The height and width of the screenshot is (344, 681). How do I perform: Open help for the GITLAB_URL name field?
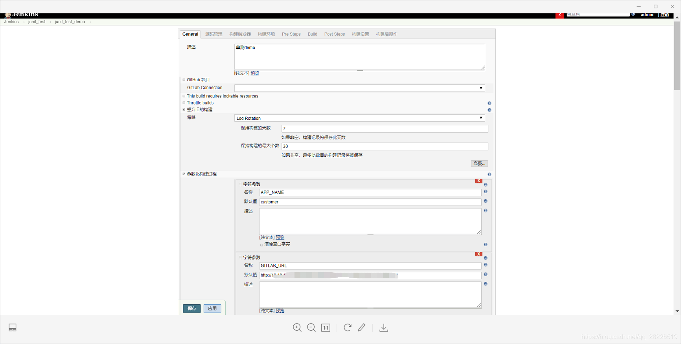coord(486,265)
